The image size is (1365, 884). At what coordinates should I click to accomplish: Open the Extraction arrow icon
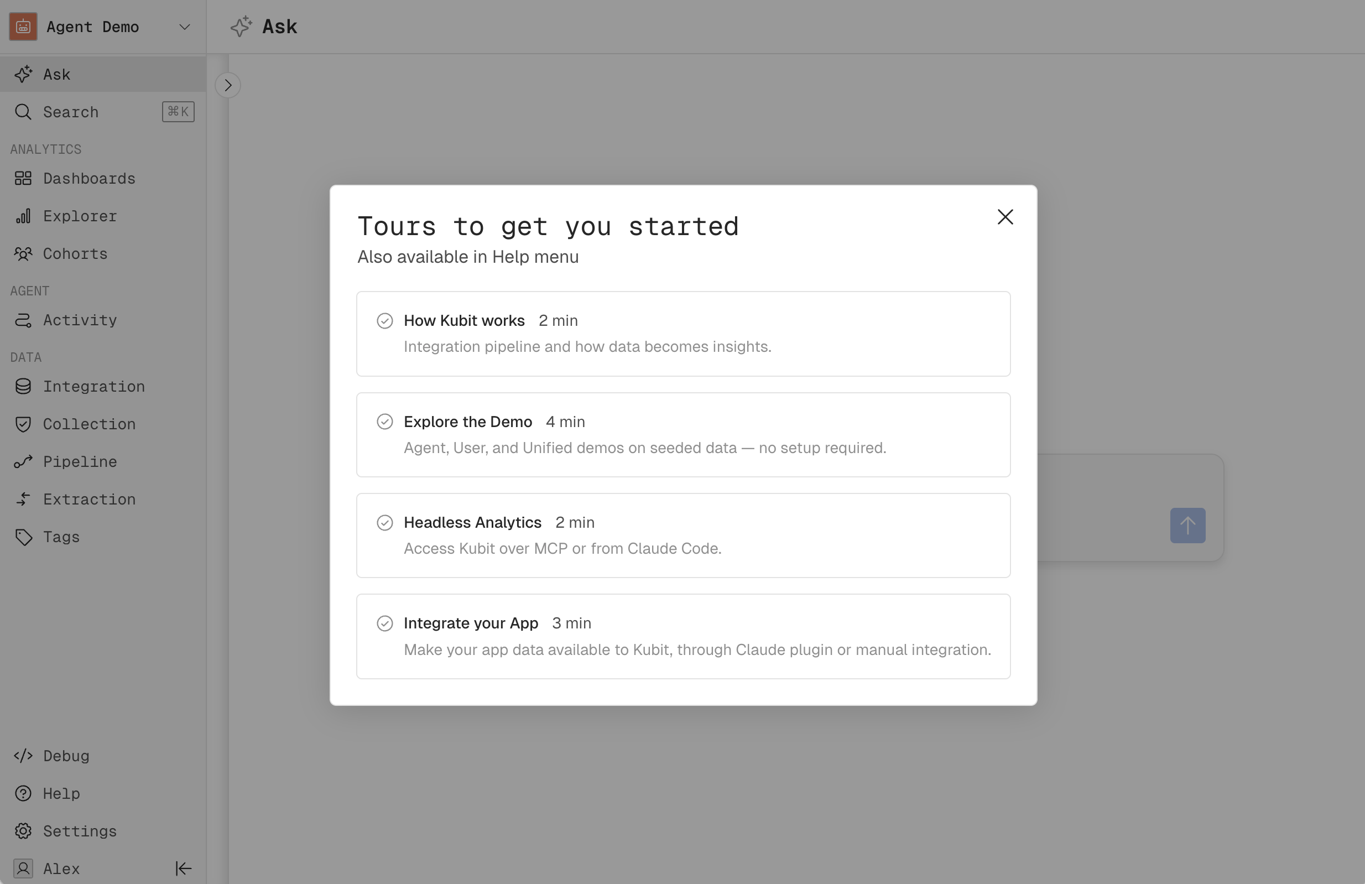click(23, 499)
